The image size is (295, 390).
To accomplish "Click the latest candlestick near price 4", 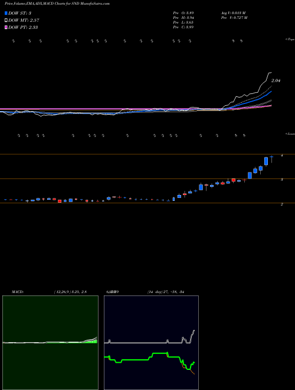I will [x=272, y=158].
